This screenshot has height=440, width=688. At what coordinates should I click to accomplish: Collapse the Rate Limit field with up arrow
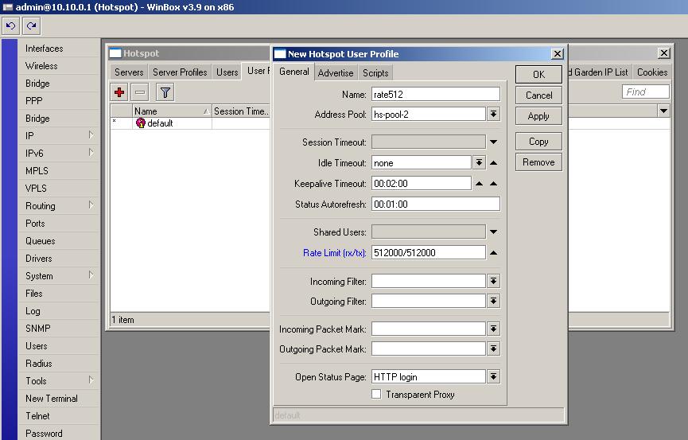(493, 252)
